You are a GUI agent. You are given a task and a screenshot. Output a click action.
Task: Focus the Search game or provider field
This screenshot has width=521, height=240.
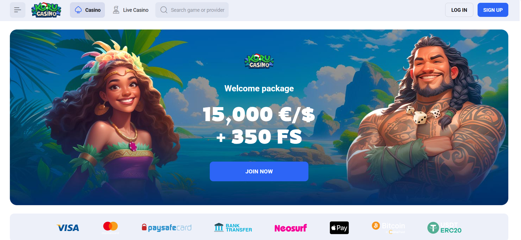(x=192, y=10)
